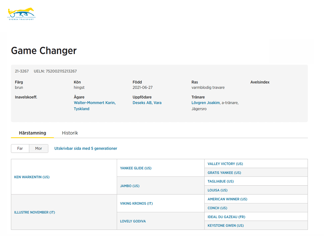This screenshot has width=324, height=236.
Task: Open sire Ken Warkentin (US)
Action: 32,177
